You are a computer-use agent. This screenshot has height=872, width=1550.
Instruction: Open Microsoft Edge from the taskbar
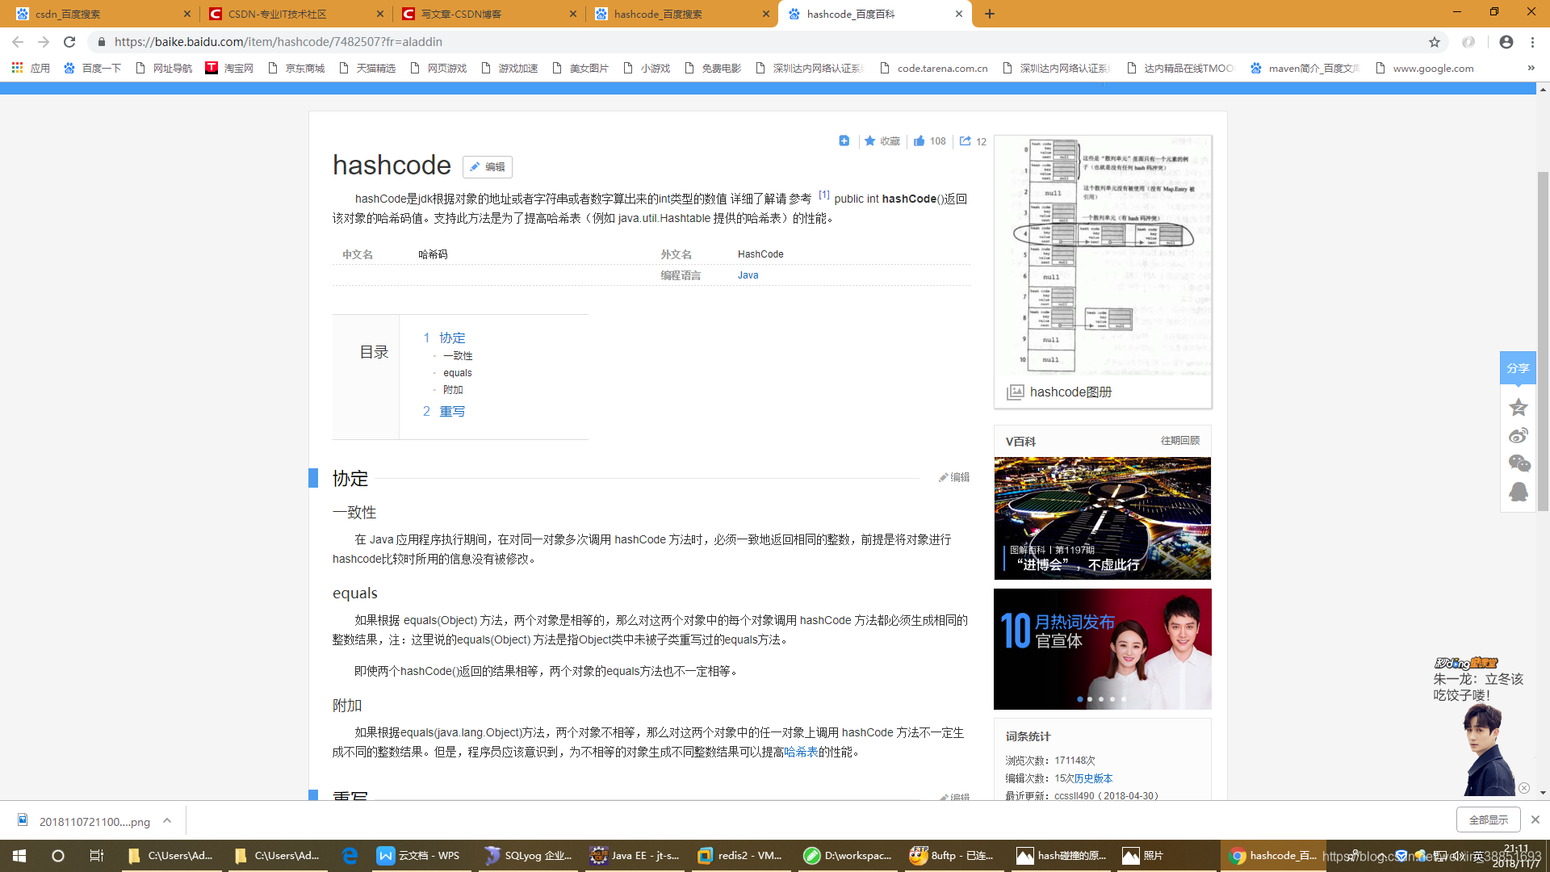pos(350,856)
